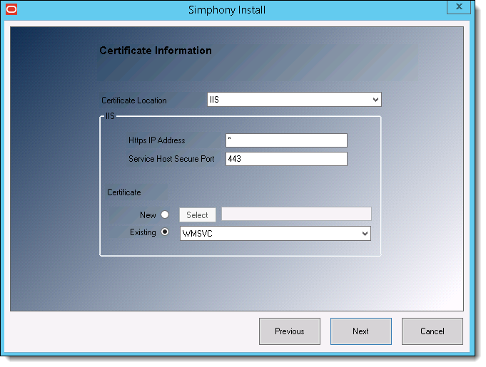Viewport: 486px width, 367px height.
Task: Click the new certificate path text box
Action: (296, 214)
